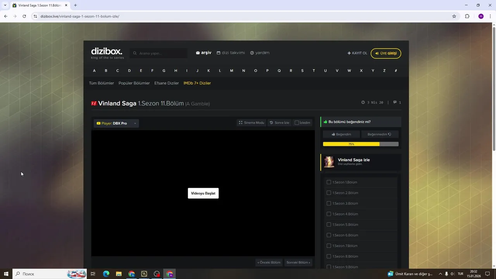Viewport: 496px width, 279px height.
Task: Click the volume icon in system tray
Action: coord(453,274)
